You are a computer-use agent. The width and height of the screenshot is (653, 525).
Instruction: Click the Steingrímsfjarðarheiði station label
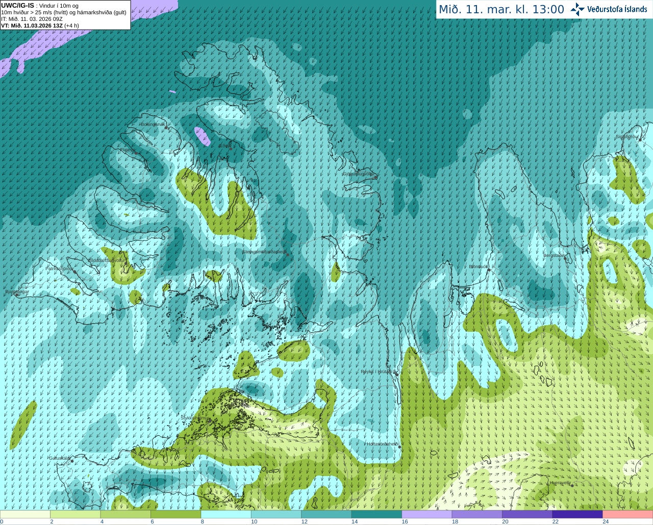click(x=264, y=251)
